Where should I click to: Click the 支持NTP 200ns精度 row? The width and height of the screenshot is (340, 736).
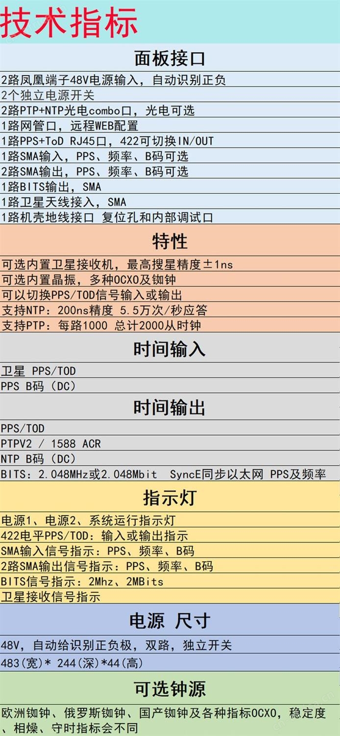tap(104, 310)
